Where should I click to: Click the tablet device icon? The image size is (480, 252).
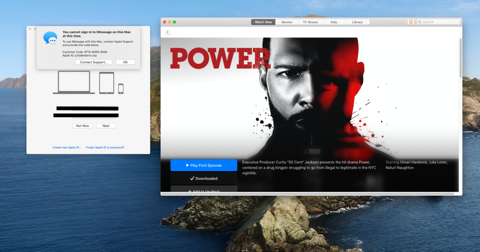tap(107, 83)
